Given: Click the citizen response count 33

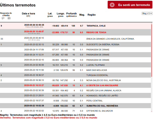Looking at the screenshot, I should click(2, 39).
